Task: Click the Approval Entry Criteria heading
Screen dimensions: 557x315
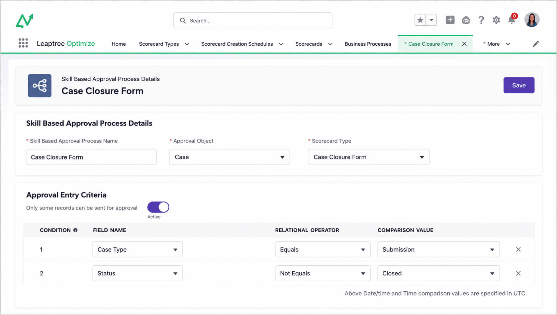Action: click(66, 195)
